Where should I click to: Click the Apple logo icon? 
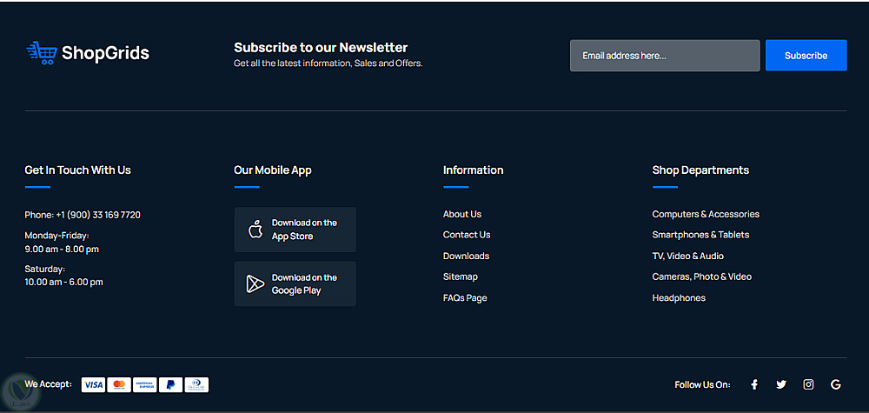pyautogui.click(x=255, y=229)
